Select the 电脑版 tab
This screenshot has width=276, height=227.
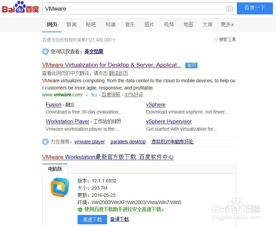tap(55, 169)
